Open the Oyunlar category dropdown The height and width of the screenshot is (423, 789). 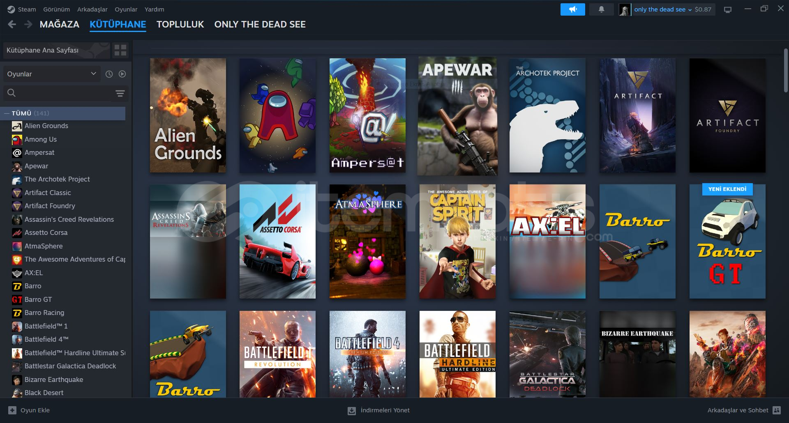52,74
